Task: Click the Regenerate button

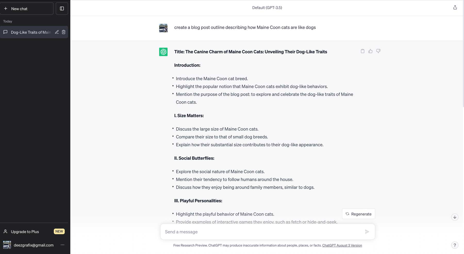Action: point(358,214)
